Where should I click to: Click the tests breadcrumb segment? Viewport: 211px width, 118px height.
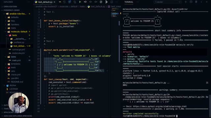[82, 7]
